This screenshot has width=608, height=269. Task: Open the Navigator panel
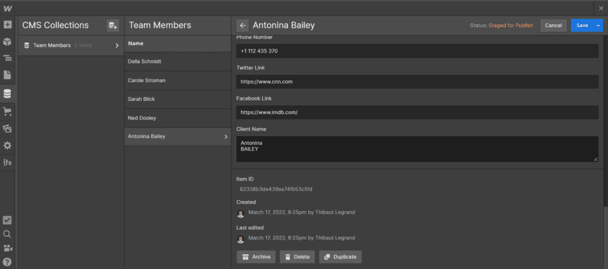[x=7, y=59]
